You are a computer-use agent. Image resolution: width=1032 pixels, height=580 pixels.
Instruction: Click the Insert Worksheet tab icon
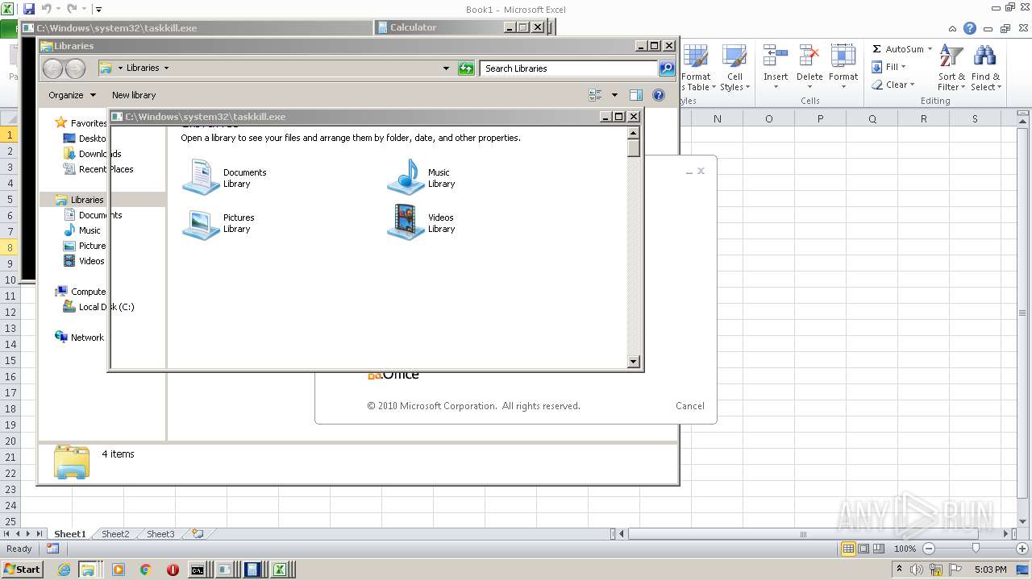coord(197,533)
